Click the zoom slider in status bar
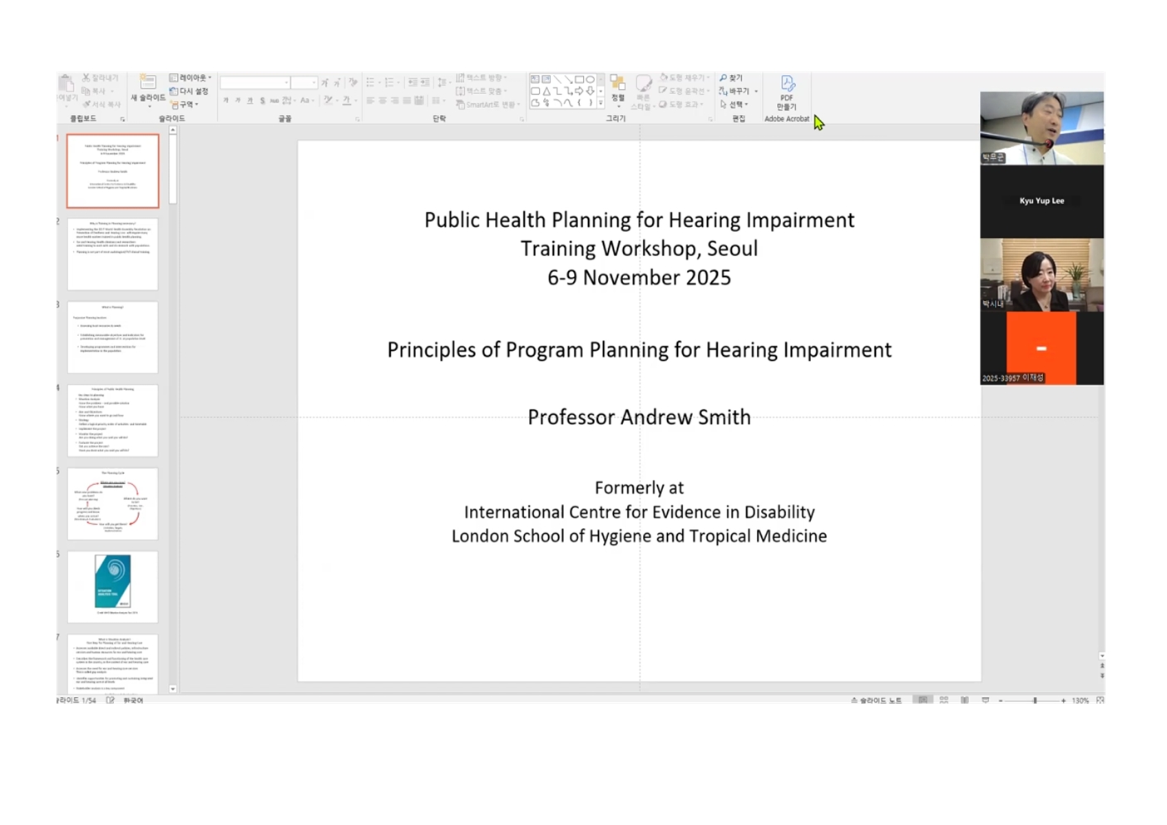1167x825 pixels. click(x=1035, y=700)
